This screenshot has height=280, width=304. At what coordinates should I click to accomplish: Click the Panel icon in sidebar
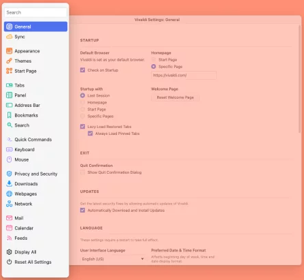pyautogui.click(x=10, y=95)
